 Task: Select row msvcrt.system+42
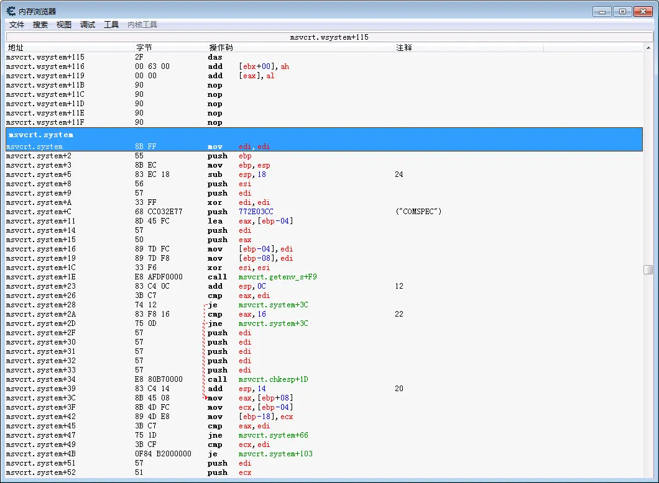324,417
